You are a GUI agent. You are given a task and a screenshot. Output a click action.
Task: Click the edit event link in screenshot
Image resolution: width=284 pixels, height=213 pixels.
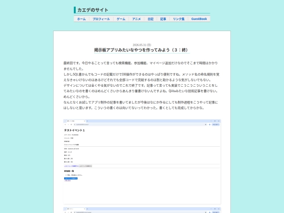point(71,166)
